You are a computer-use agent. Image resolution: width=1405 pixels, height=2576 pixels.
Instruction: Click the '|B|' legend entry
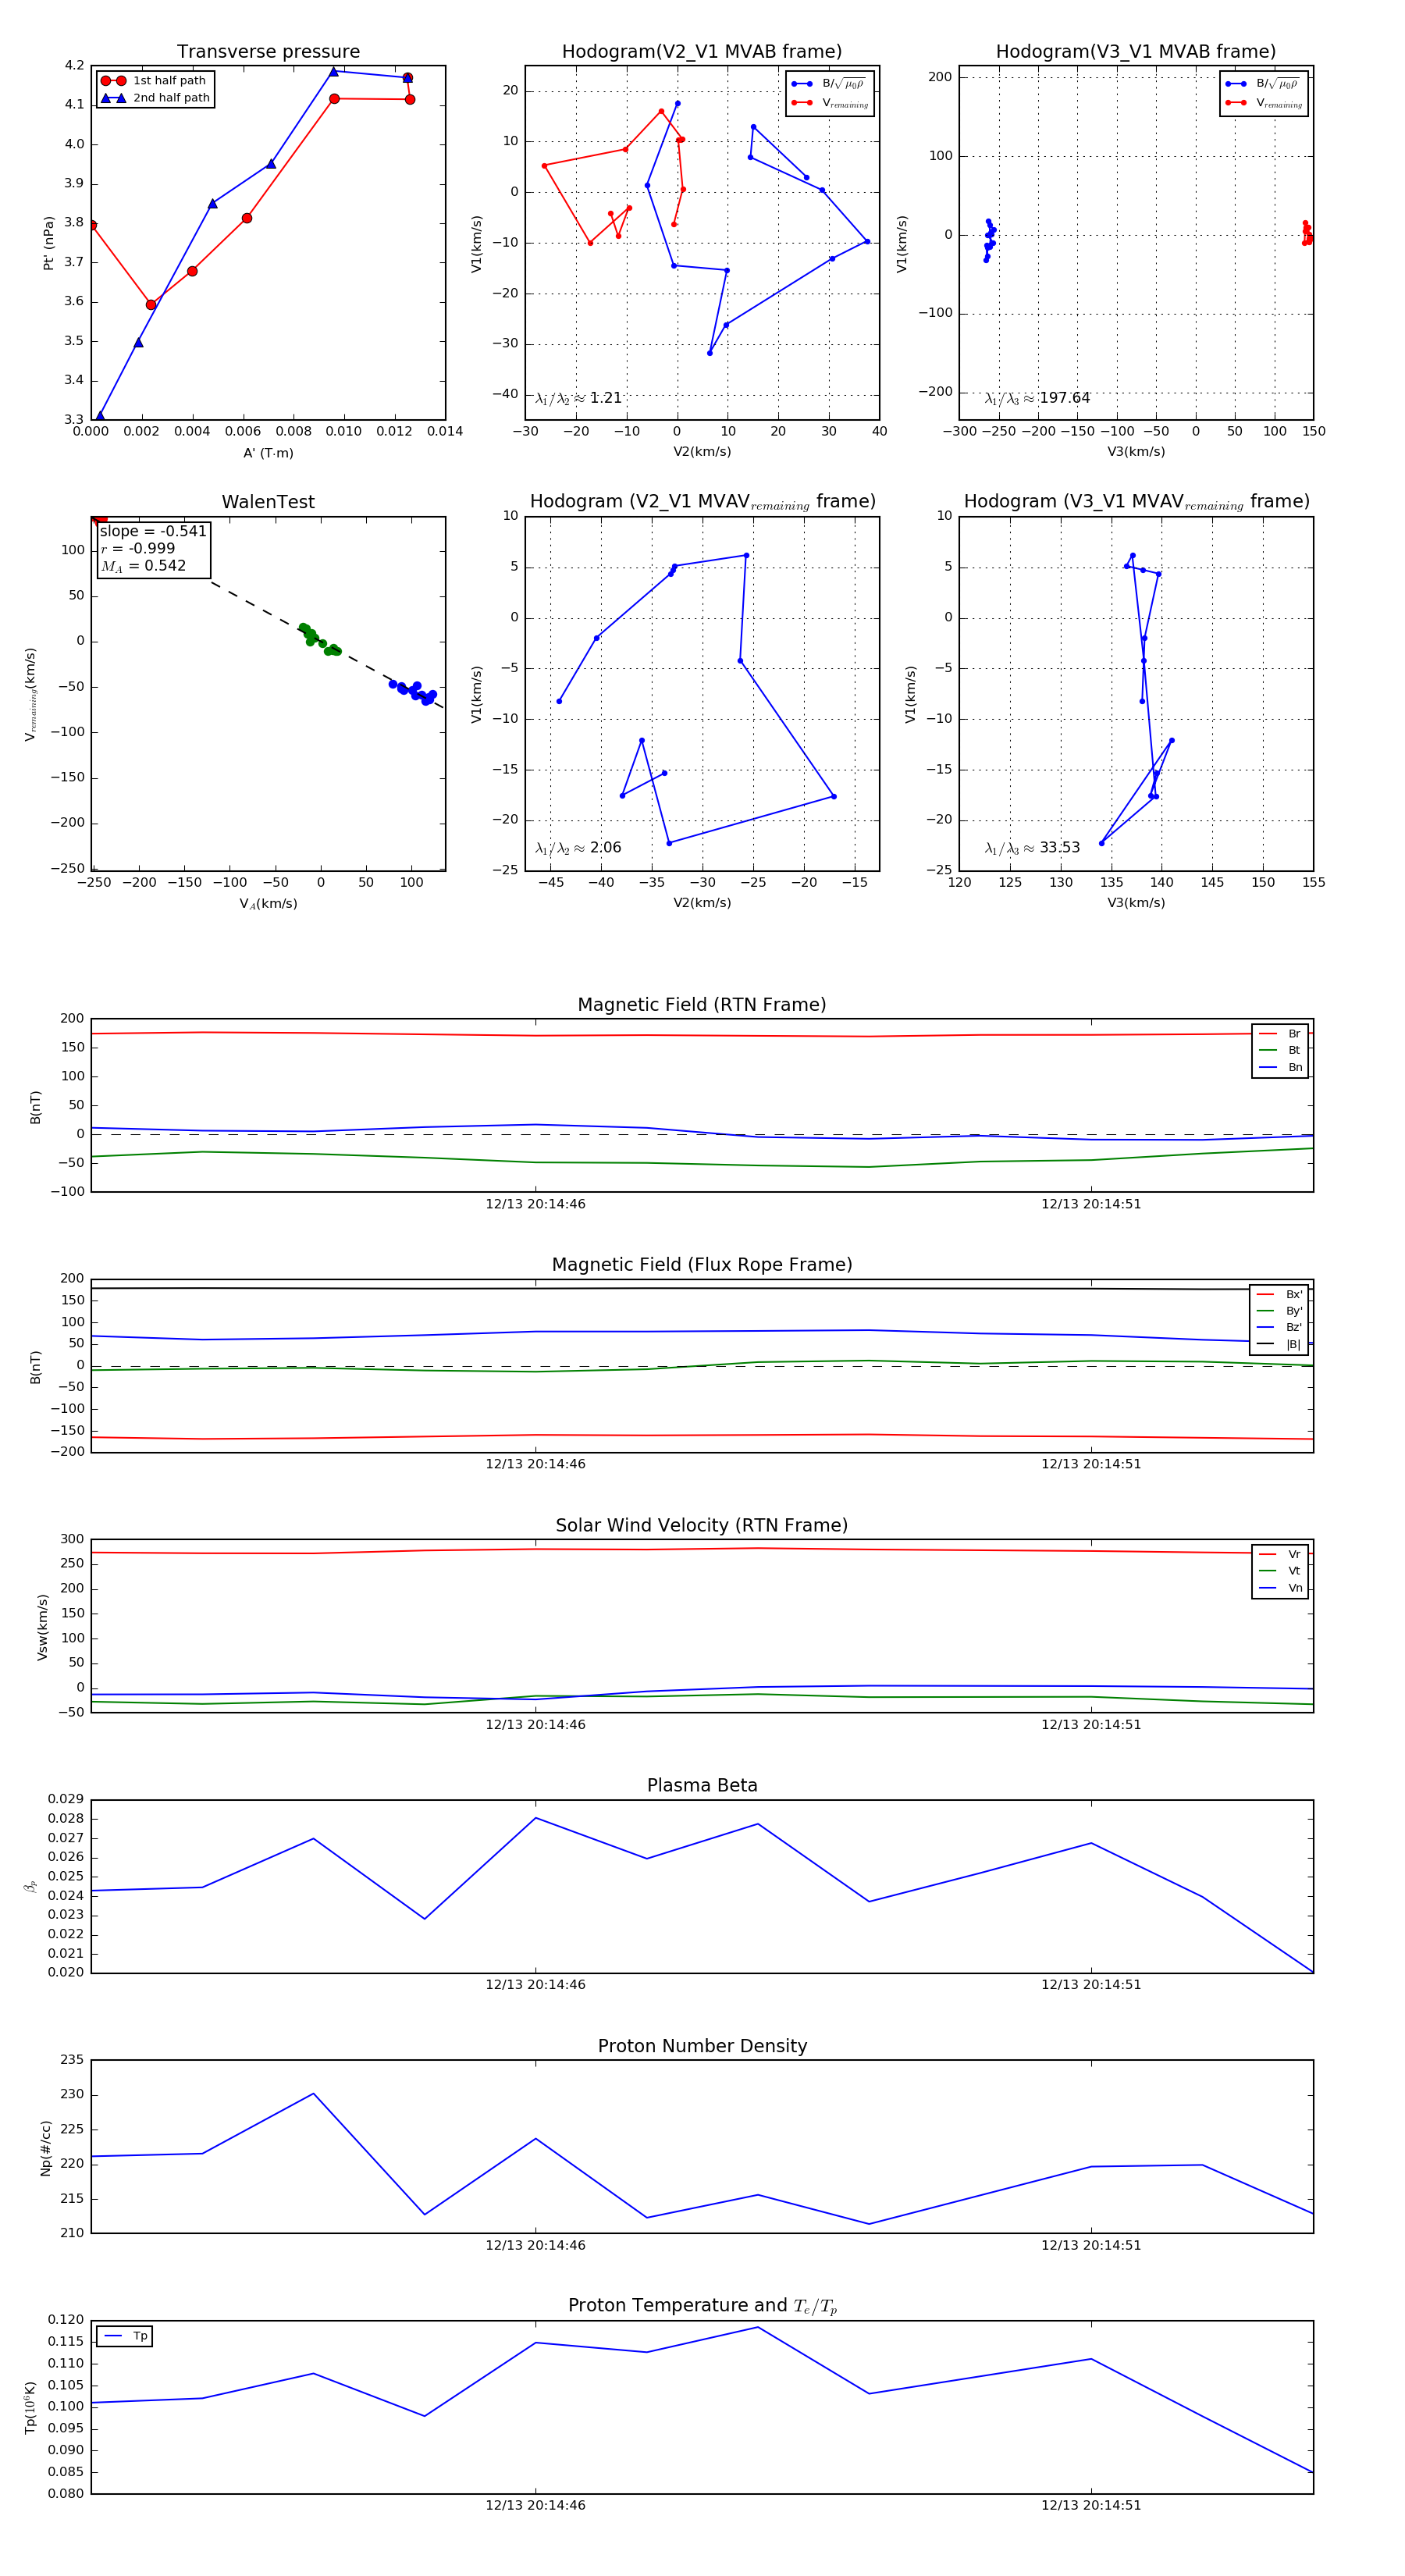[1280, 1345]
